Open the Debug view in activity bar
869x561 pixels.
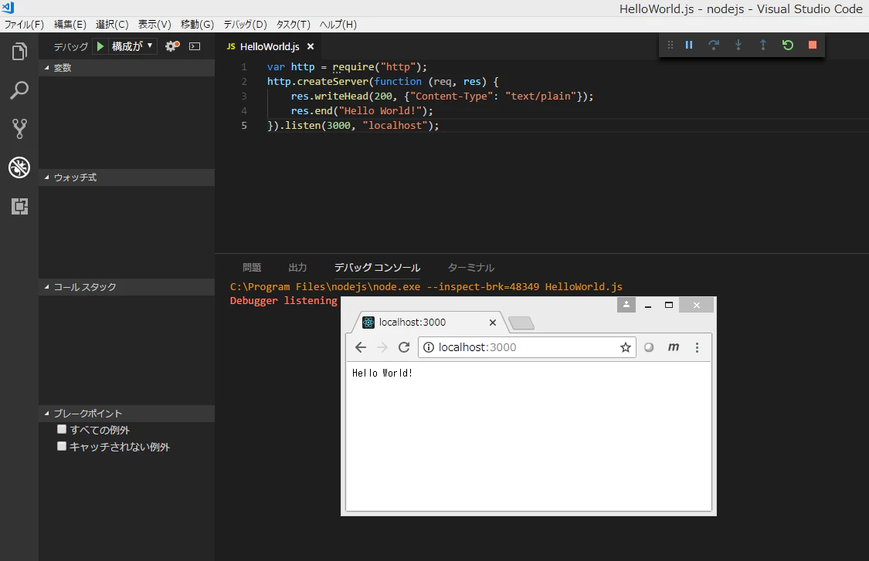19,167
